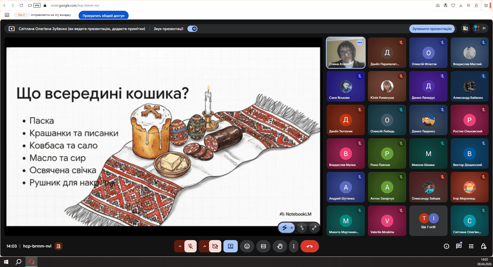Unmute the microphone
The height and width of the screenshot is (267, 493).
190,246
